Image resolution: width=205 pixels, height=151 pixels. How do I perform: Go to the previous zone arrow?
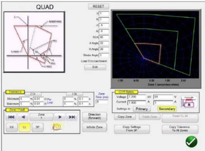23,117
